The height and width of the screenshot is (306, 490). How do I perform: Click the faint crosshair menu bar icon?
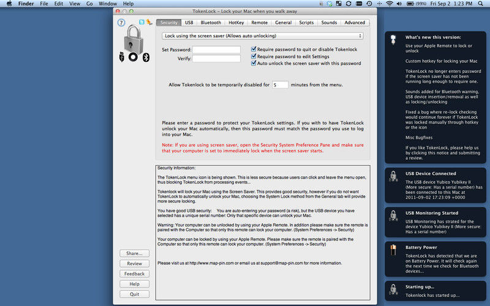click(x=379, y=4)
